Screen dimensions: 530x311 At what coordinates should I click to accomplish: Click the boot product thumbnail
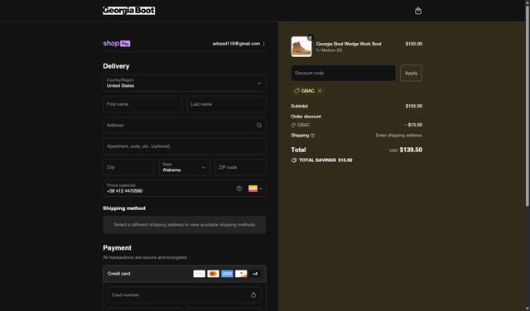[x=301, y=46]
